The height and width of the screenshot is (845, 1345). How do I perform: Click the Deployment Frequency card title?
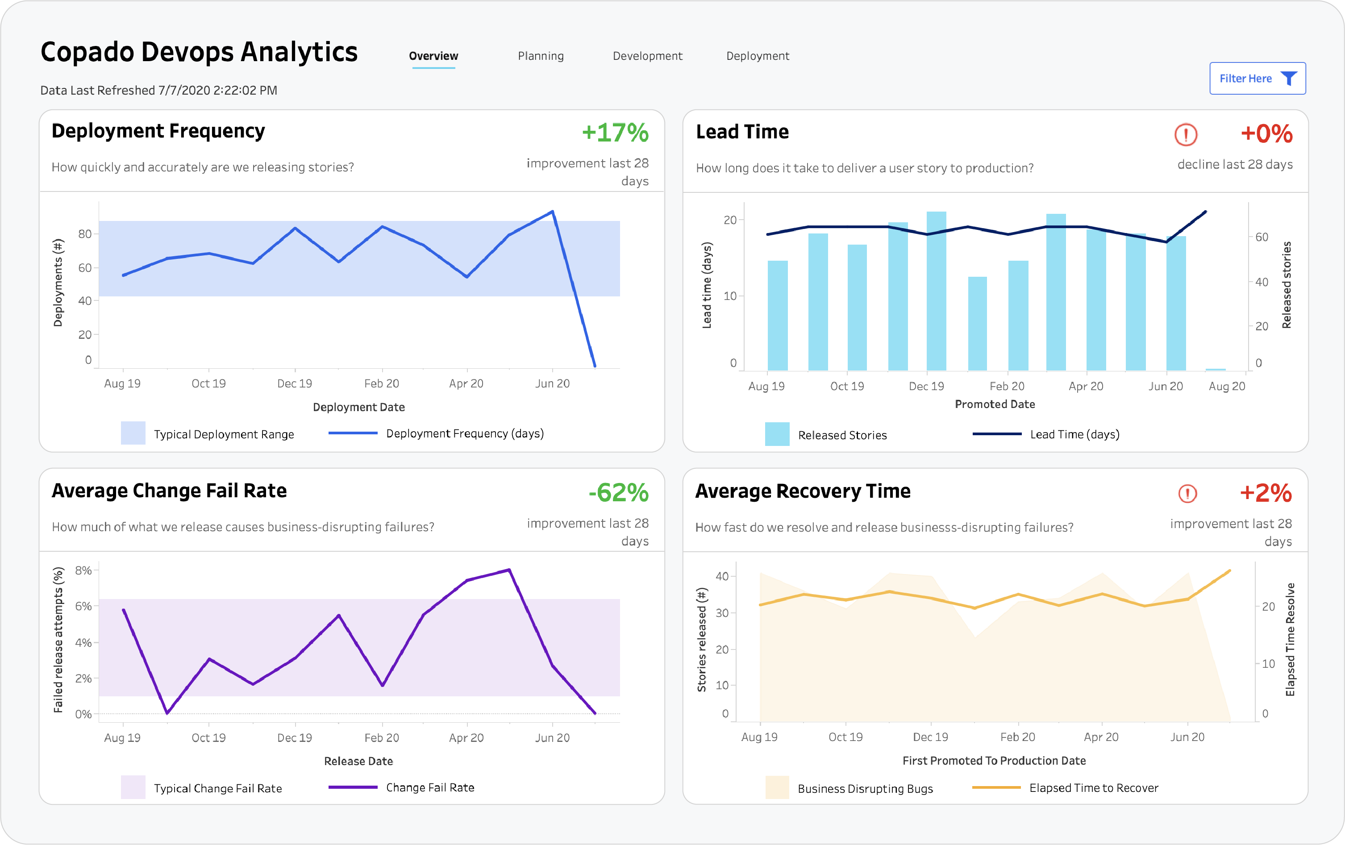coord(158,131)
